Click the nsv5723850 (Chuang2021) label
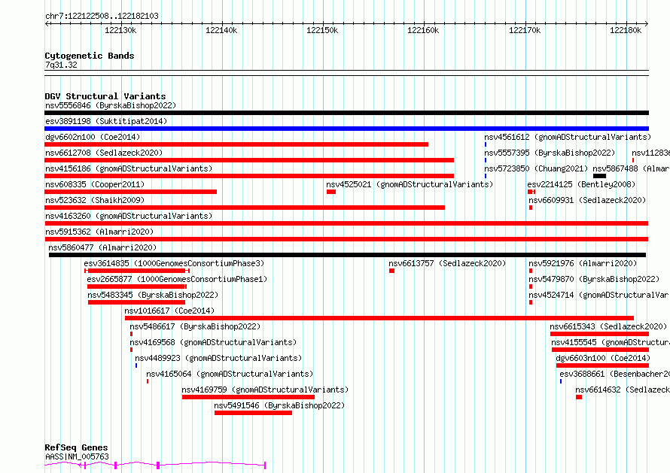 [536, 168]
